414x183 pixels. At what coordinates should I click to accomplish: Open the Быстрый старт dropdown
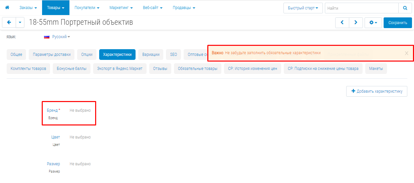tap(303, 8)
